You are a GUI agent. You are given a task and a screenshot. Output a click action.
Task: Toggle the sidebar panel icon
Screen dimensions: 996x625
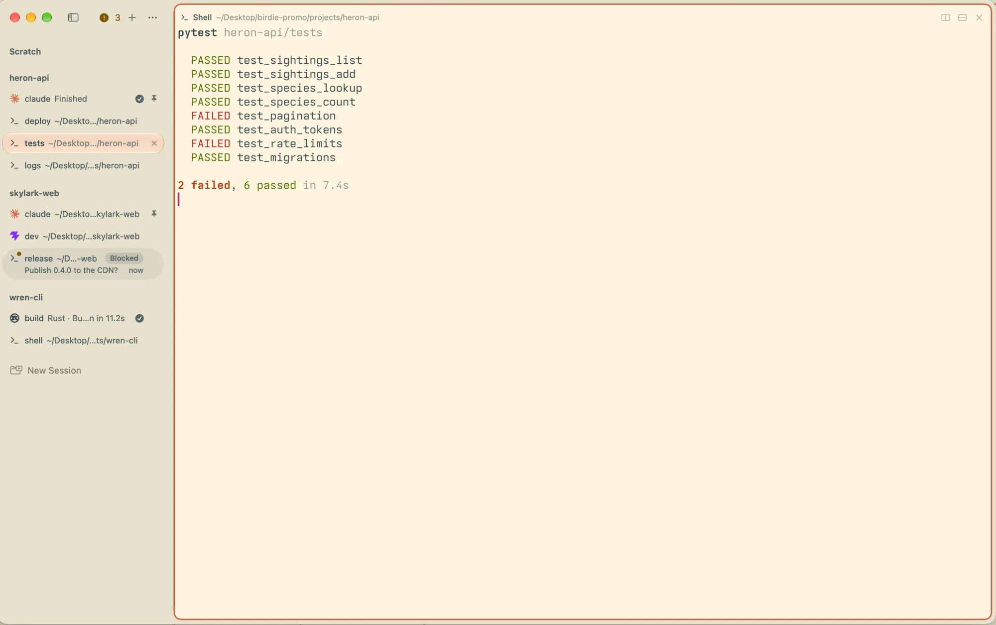73,17
